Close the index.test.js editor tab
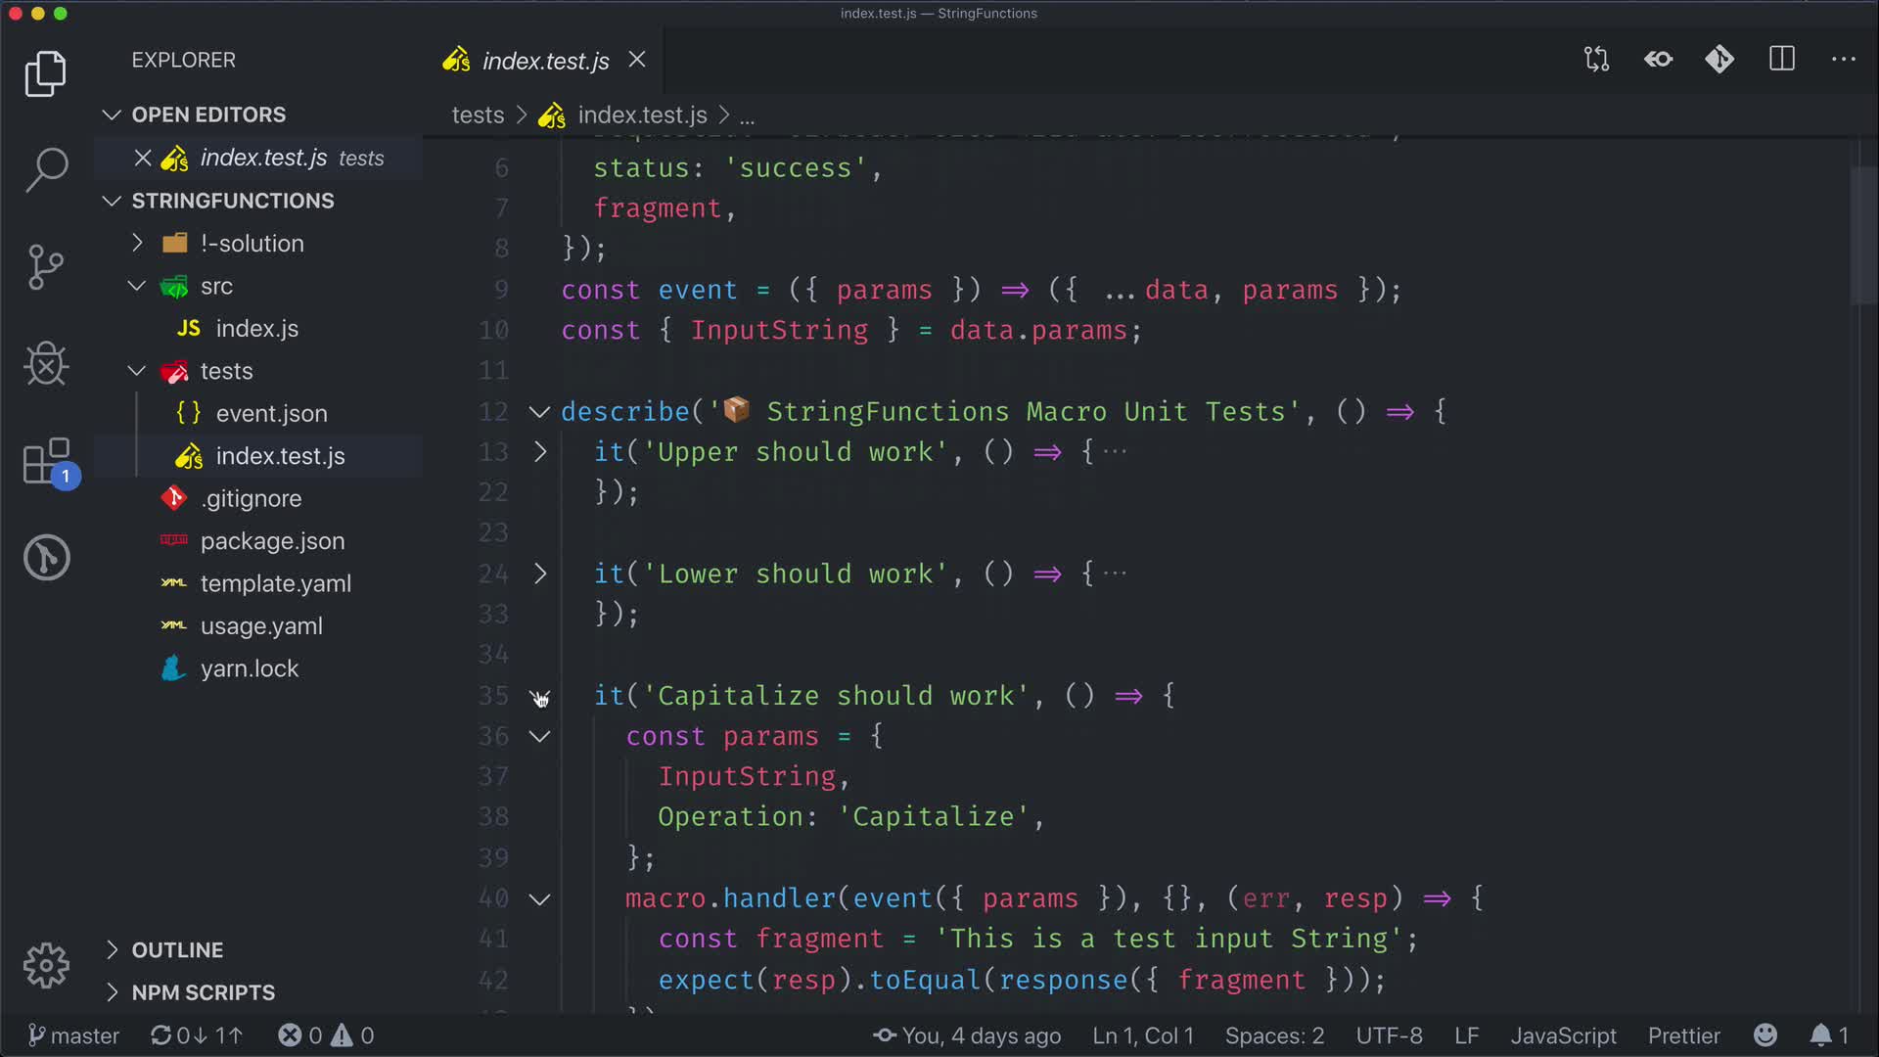Image resolution: width=1879 pixels, height=1057 pixels. point(637,60)
